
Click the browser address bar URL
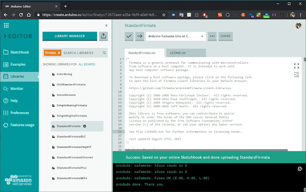coord(99,15)
